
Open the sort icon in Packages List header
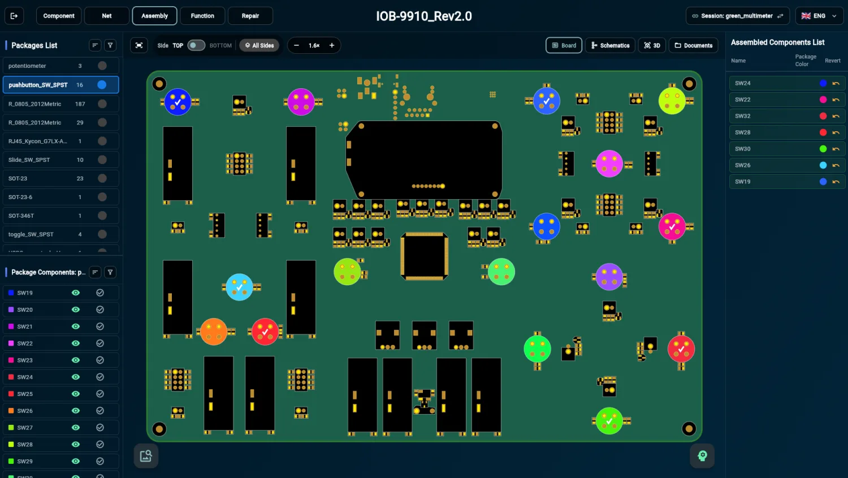[x=95, y=45]
